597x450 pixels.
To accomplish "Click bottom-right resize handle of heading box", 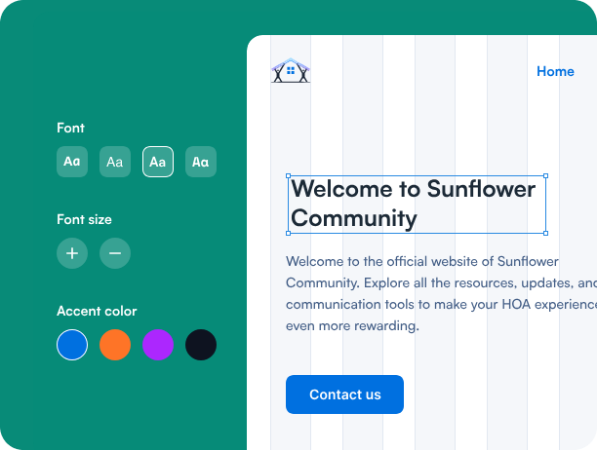I will 545,233.
